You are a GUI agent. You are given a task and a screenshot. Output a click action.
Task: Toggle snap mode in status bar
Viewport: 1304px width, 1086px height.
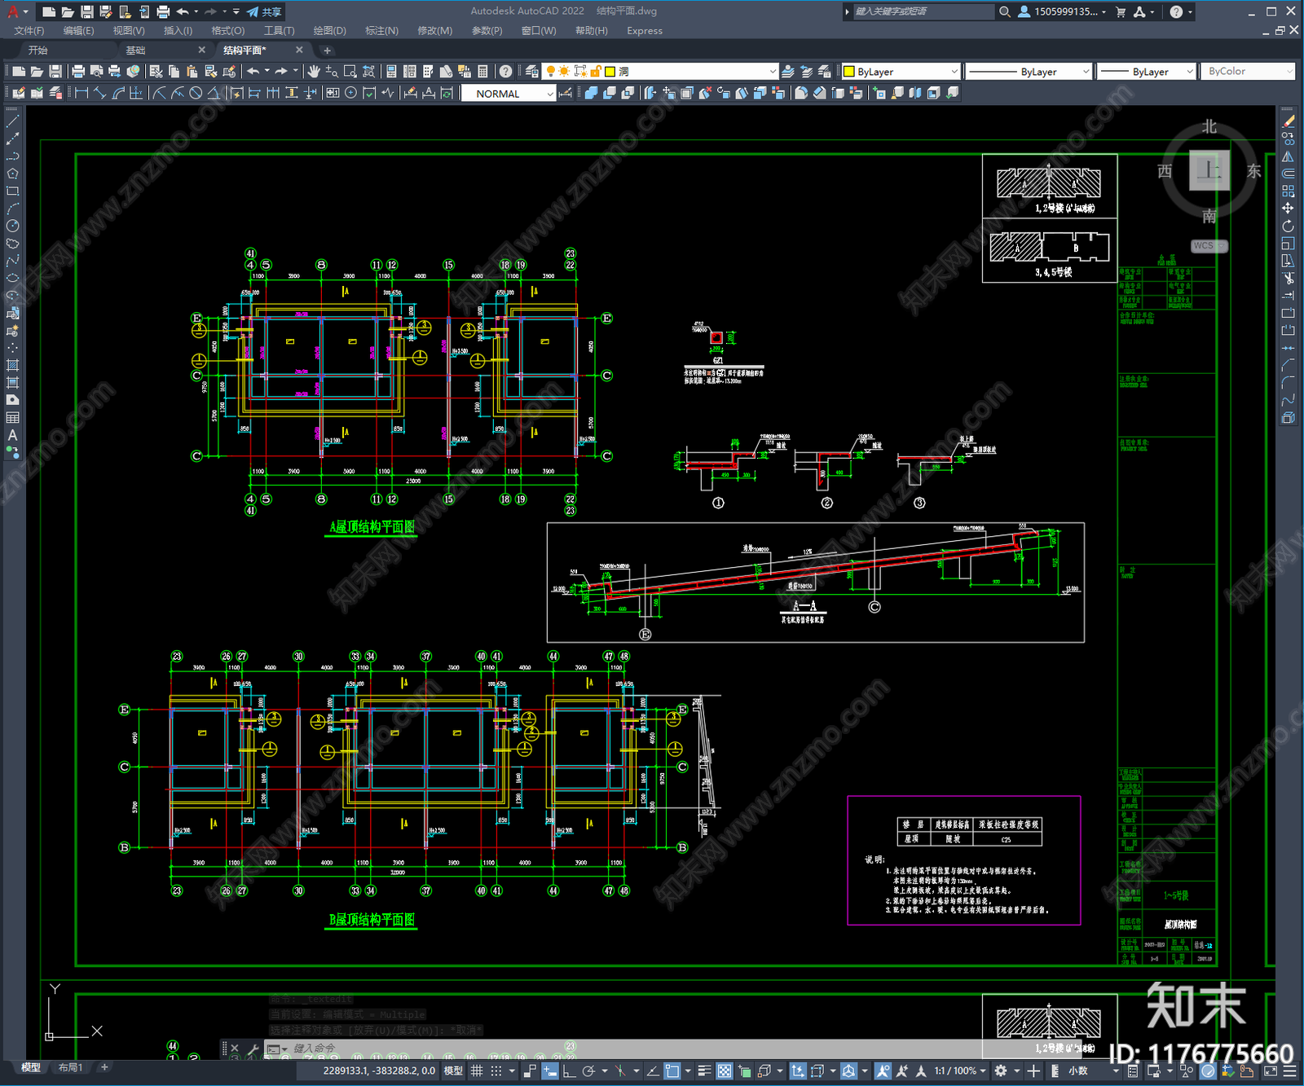point(496,1071)
